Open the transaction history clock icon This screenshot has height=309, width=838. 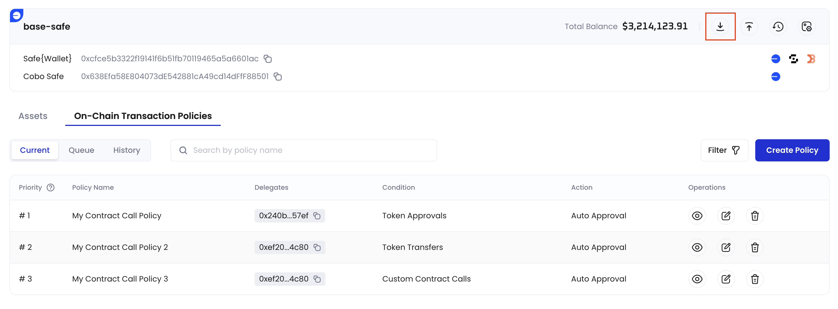778,26
